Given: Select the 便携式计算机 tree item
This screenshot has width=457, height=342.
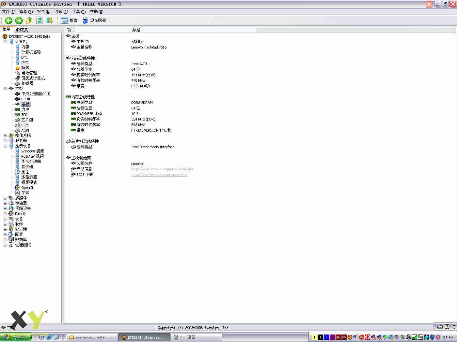Looking at the screenshot, I should click(33, 78).
